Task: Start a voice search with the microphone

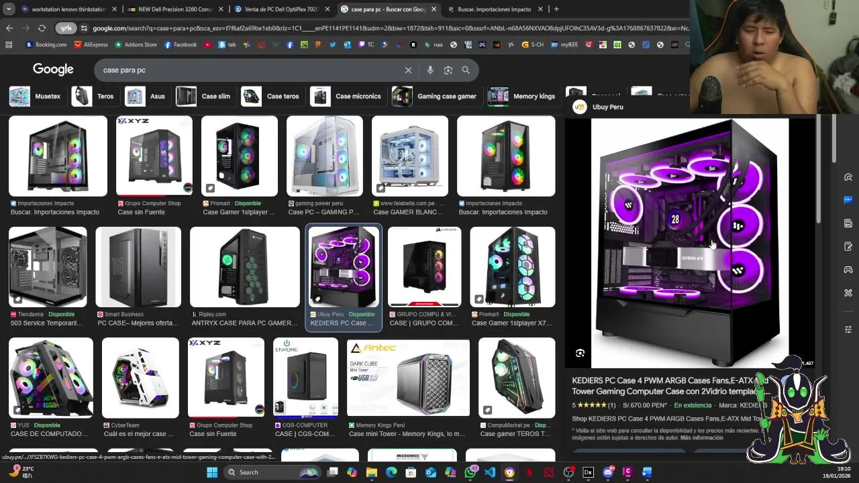Action: [x=430, y=70]
